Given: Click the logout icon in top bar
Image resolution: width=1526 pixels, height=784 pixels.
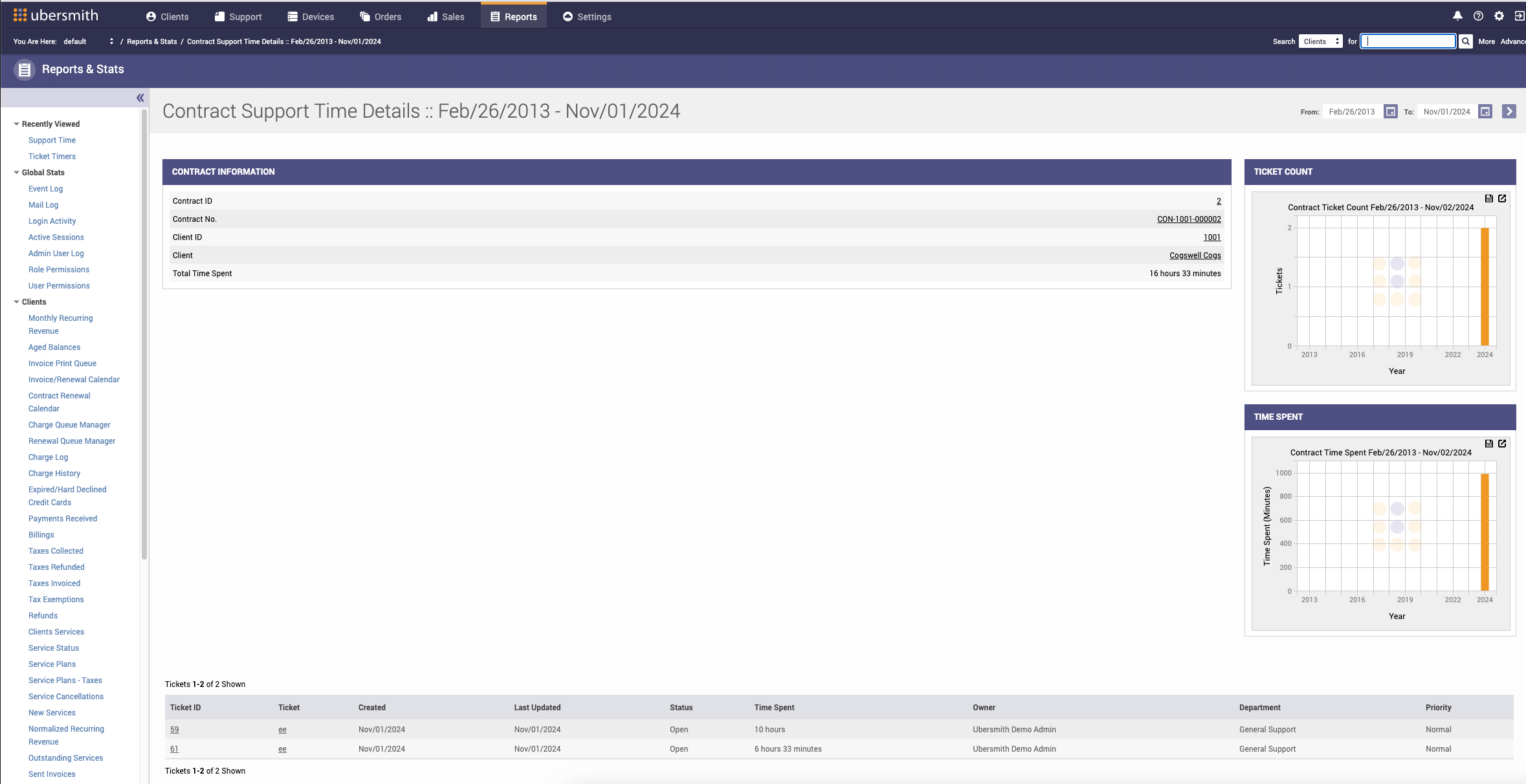Looking at the screenshot, I should click(x=1518, y=16).
